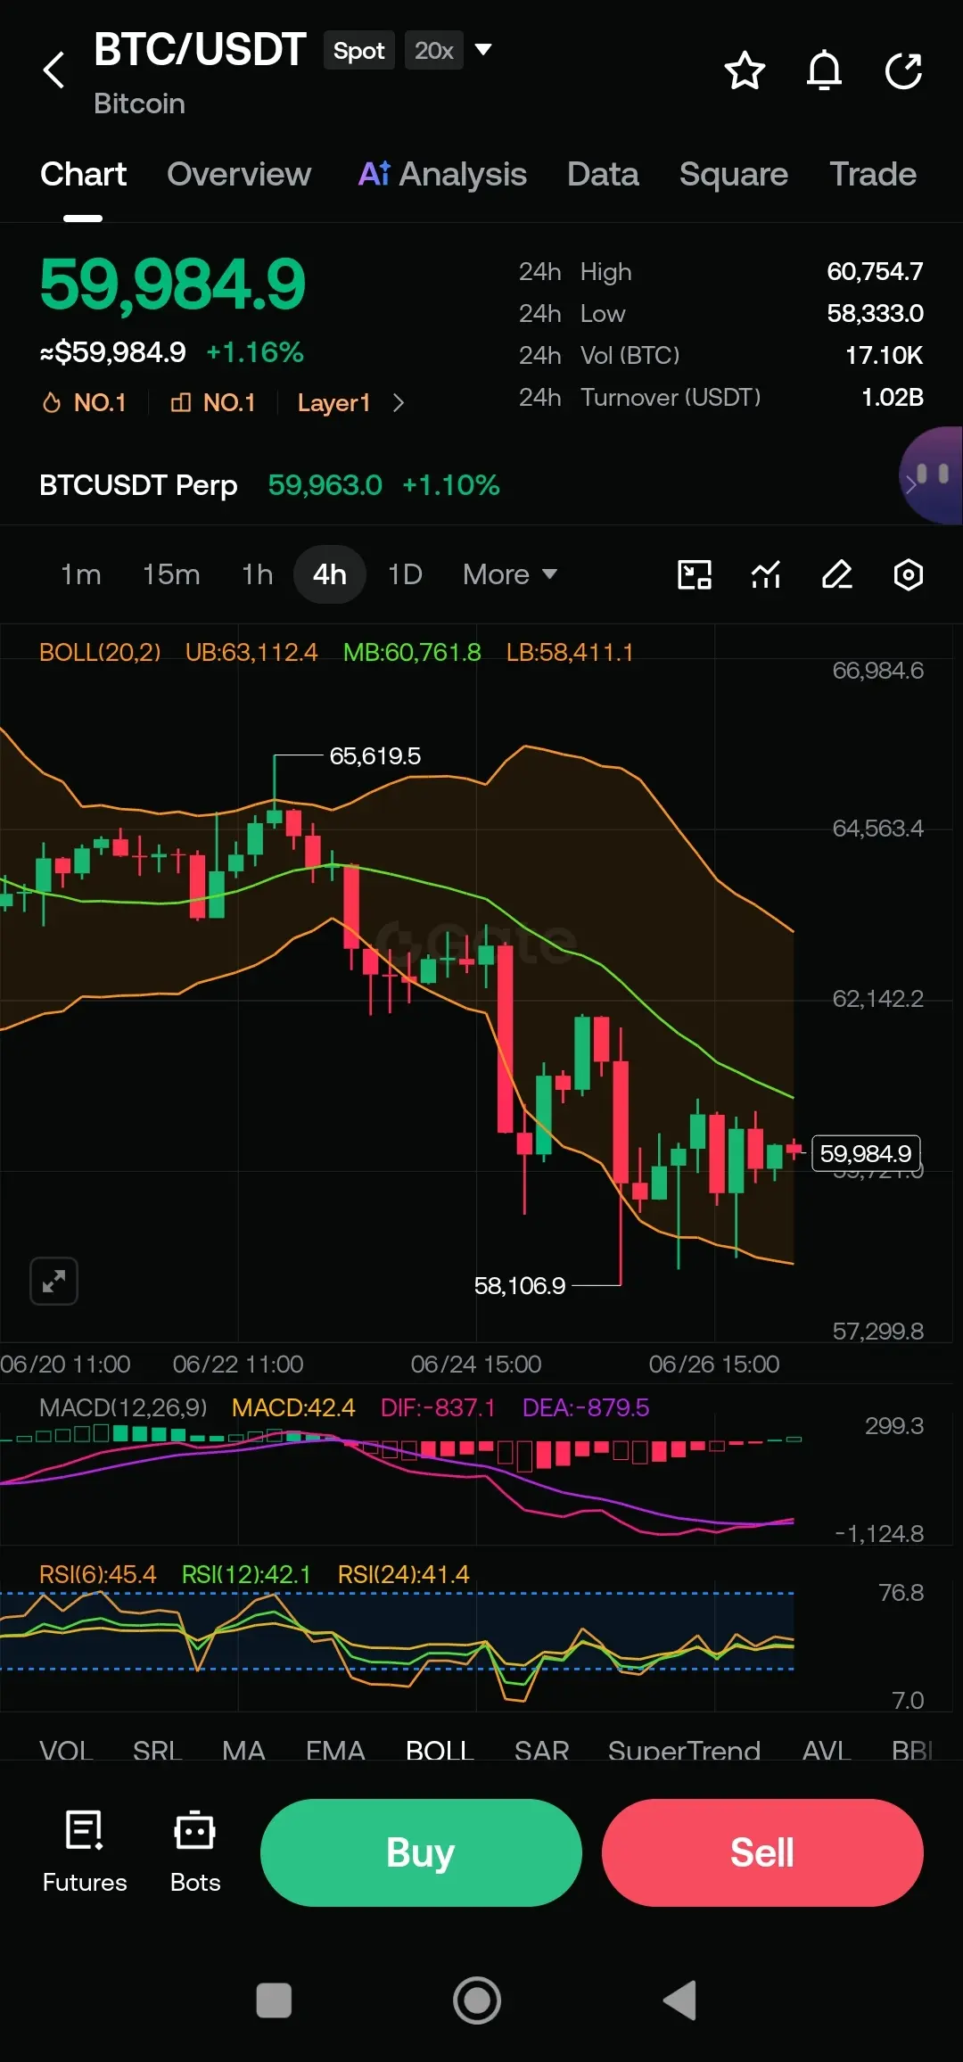This screenshot has width=963, height=2062.
Task: Activate the drawing pencil tool
Action: [837, 574]
